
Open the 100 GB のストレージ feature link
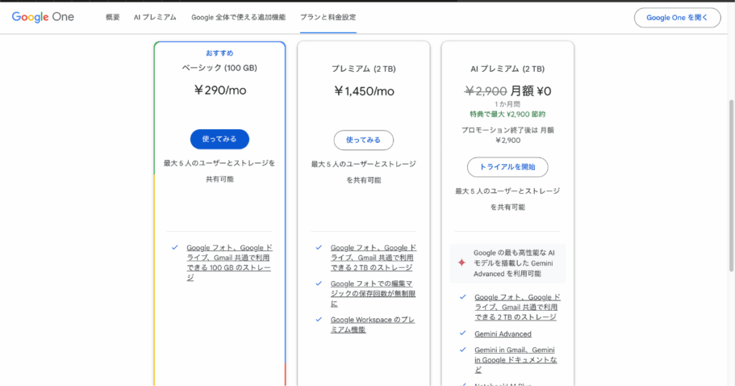tap(229, 263)
